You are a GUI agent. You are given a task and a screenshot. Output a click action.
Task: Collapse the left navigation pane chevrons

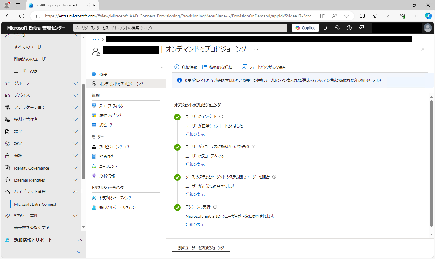pyautogui.click(x=79, y=252)
